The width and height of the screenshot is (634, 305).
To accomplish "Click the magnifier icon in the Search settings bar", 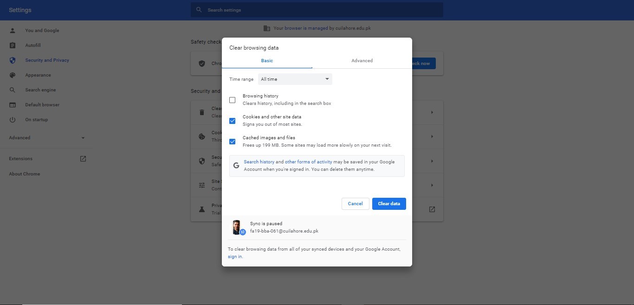I will (x=199, y=10).
